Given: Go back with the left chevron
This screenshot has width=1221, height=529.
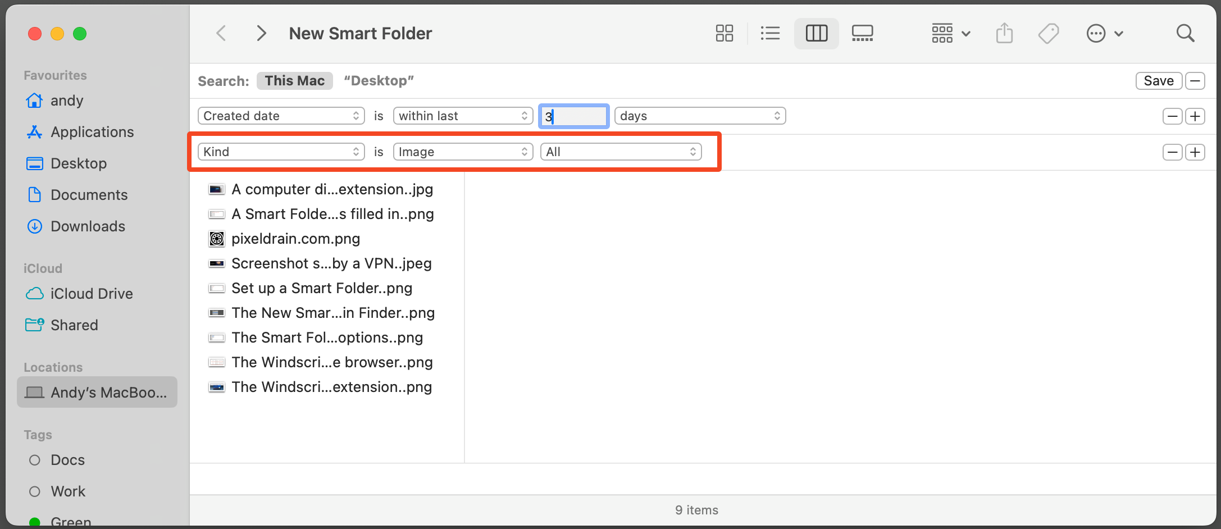Looking at the screenshot, I should [x=221, y=33].
